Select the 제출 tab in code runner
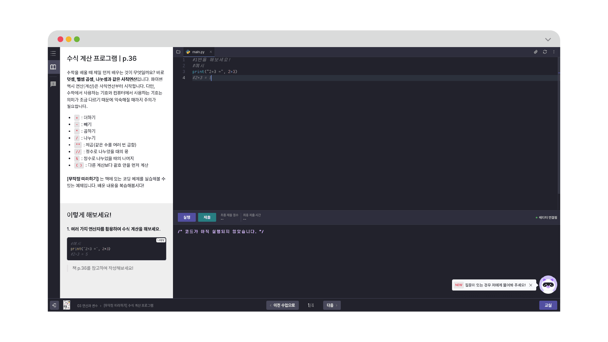The width and height of the screenshot is (608, 342). click(207, 217)
